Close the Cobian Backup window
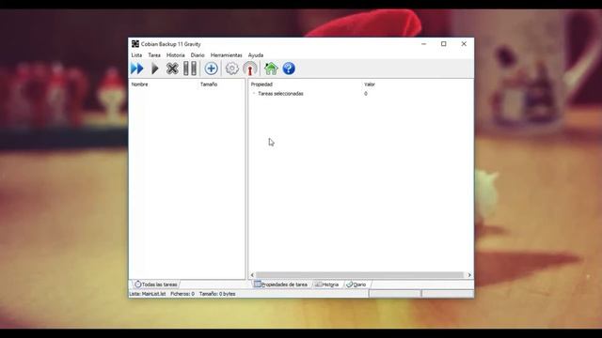602x338 pixels. tap(464, 44)
